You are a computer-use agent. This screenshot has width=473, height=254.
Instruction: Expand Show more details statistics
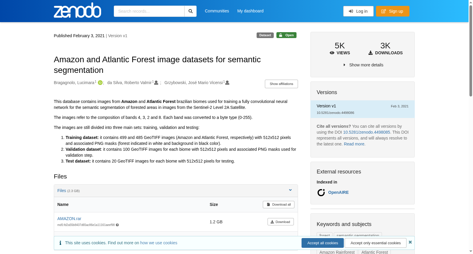pos(363,65)
